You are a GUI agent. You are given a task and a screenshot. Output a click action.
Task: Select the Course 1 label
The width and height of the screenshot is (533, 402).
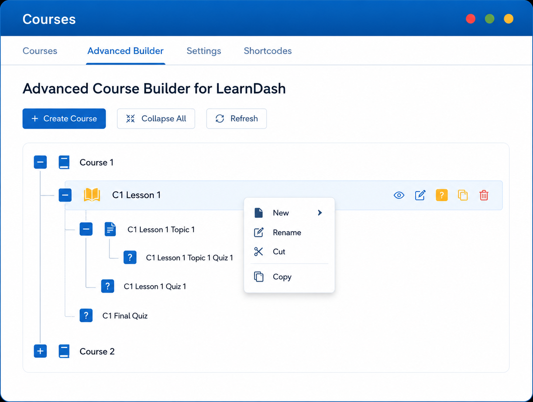(x=97, y=162)
